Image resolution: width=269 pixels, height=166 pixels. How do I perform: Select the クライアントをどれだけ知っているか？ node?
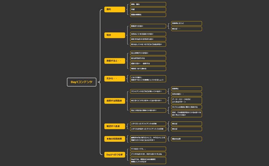148,91
